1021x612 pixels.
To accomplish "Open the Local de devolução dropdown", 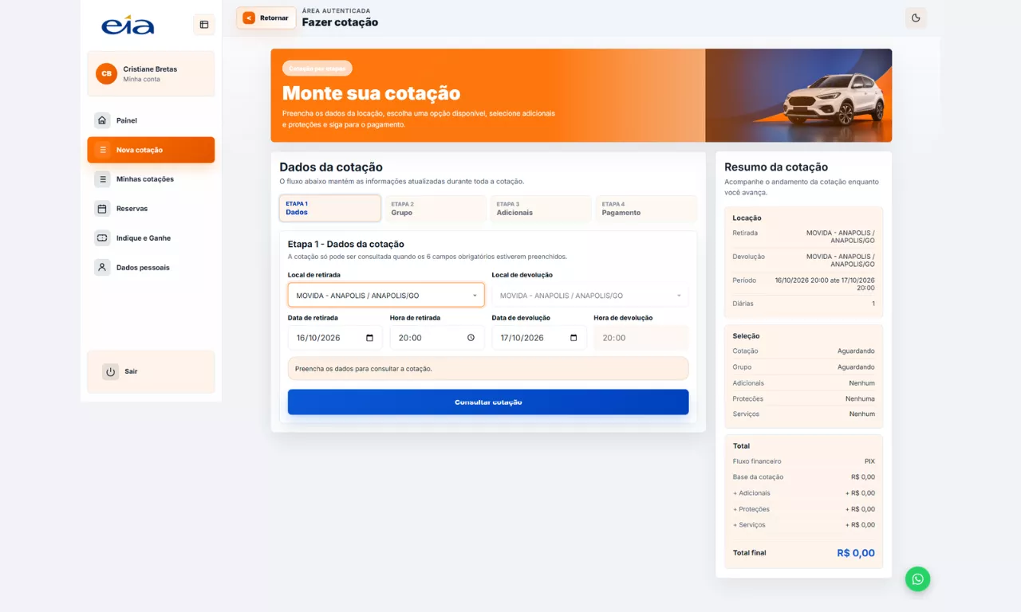I will point(590,295).
